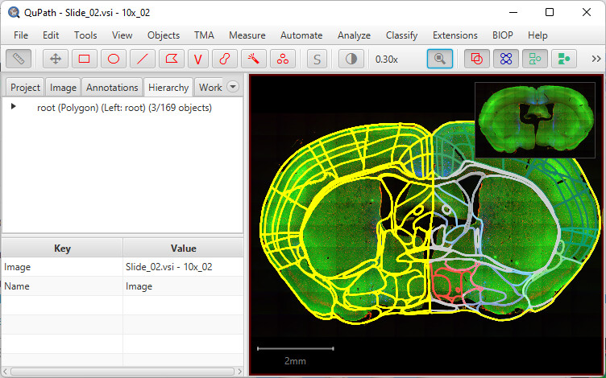Select the Brush tool
The width and height of the screenshot is (606, 378).
[225, 59]
